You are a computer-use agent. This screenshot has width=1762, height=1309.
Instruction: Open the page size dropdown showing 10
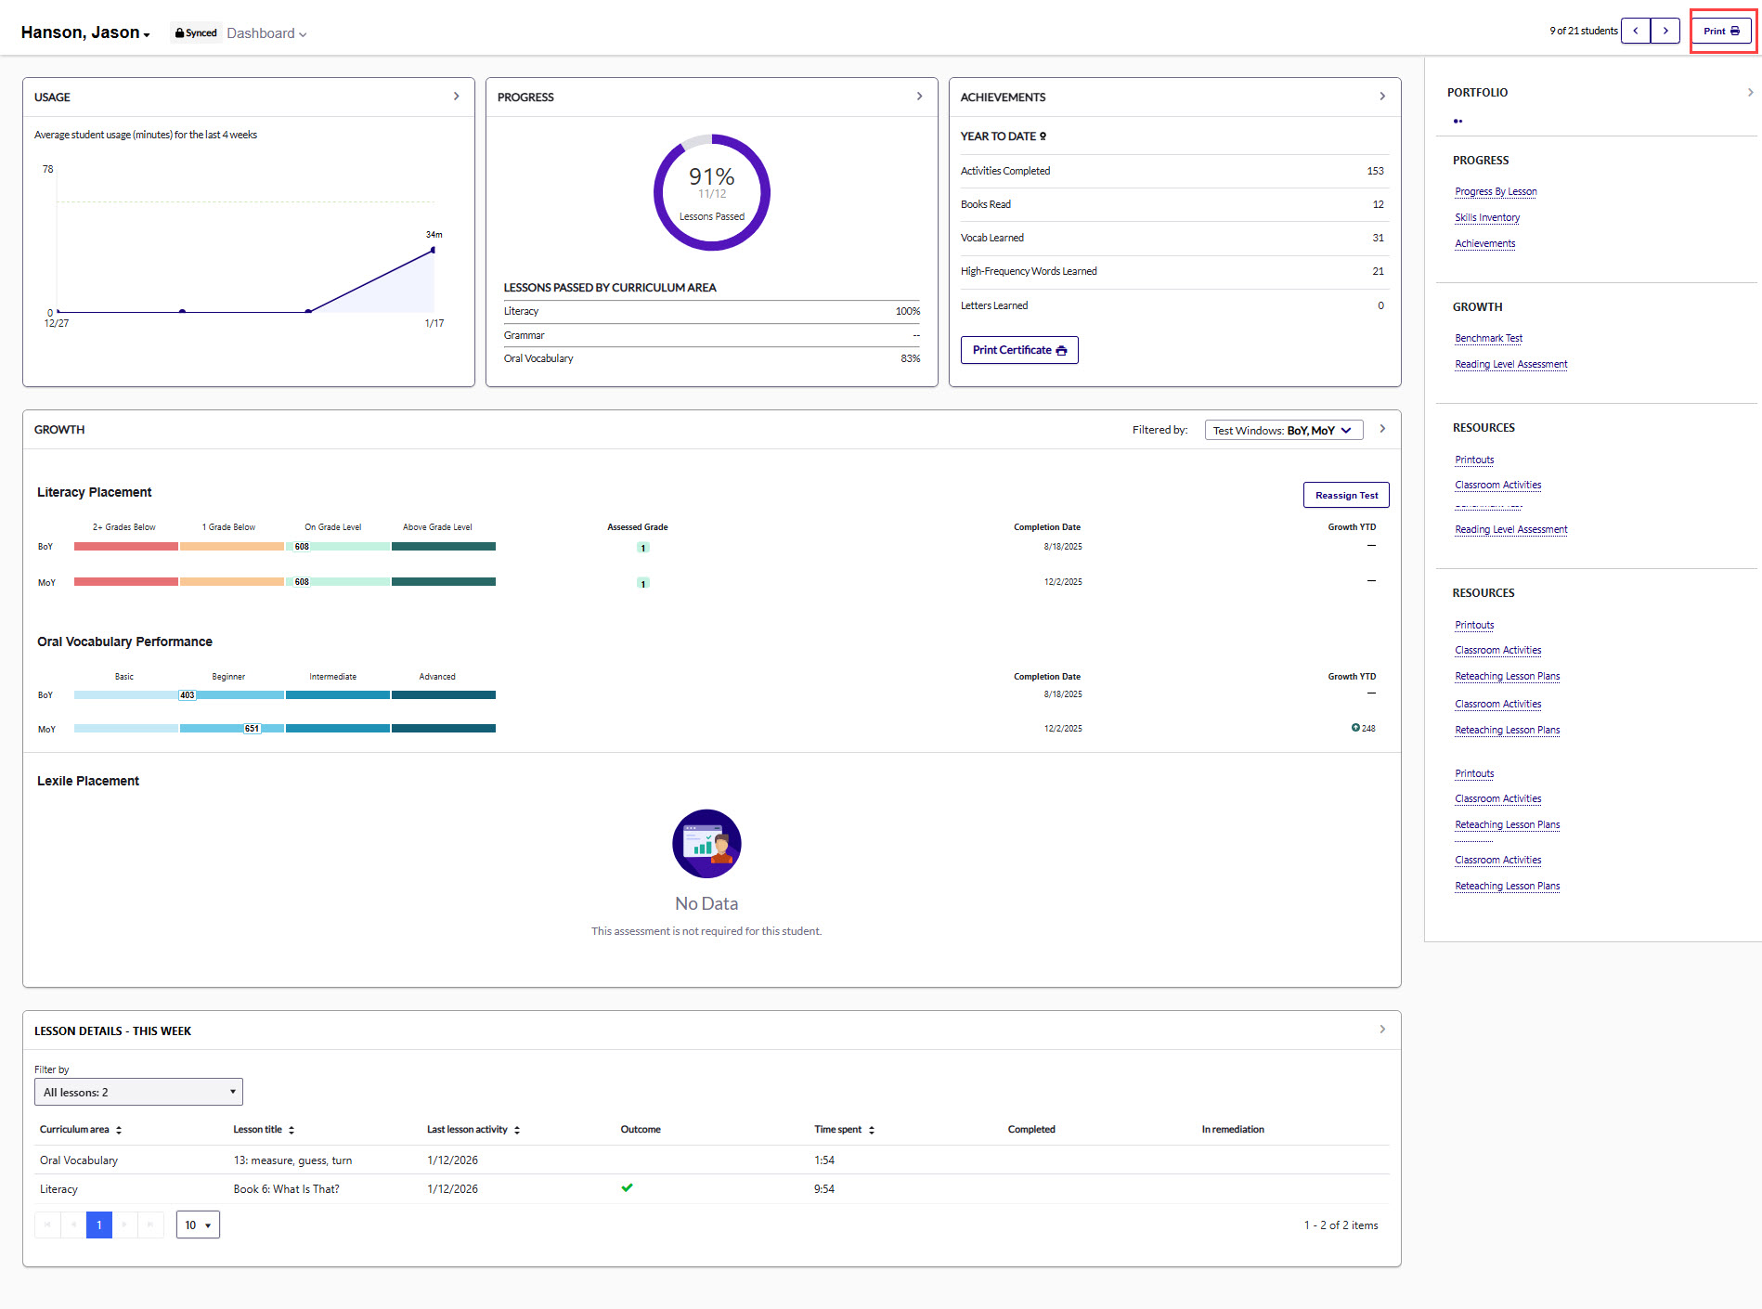197,1225
